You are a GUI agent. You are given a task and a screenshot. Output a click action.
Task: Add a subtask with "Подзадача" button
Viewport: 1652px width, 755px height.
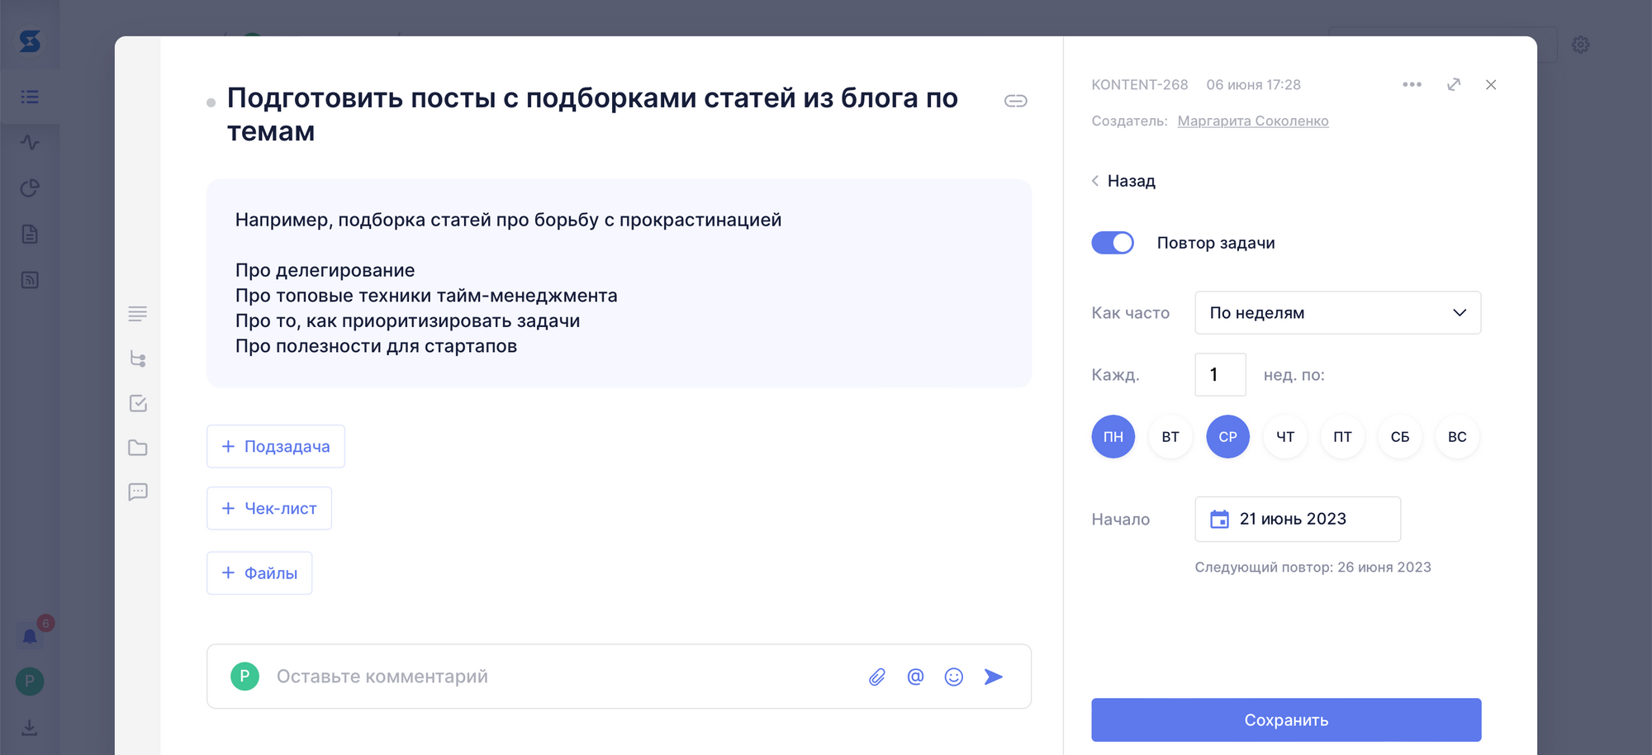[275, 446]
